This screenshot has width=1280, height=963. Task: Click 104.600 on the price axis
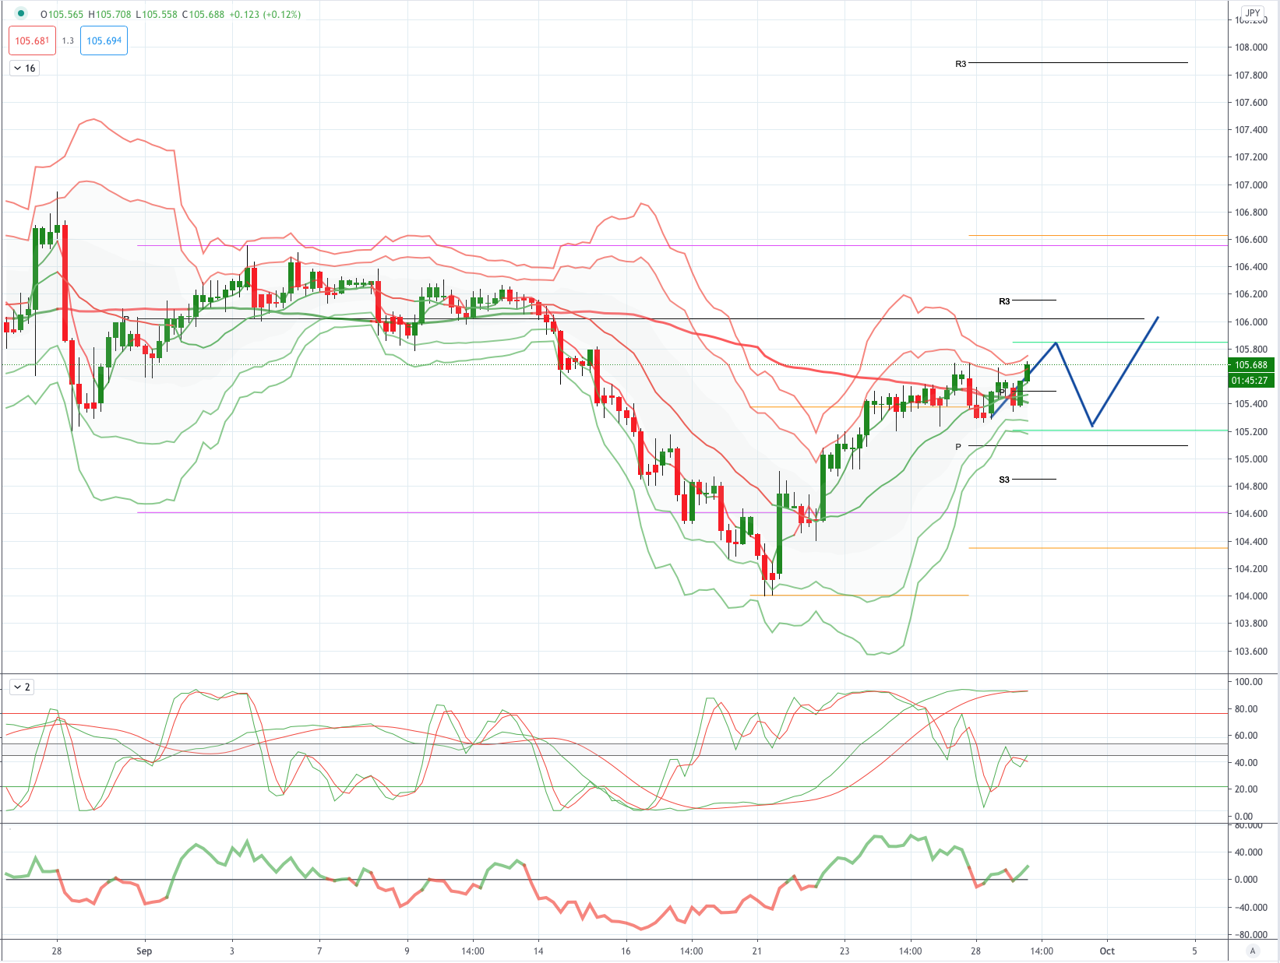(1251, 514)
